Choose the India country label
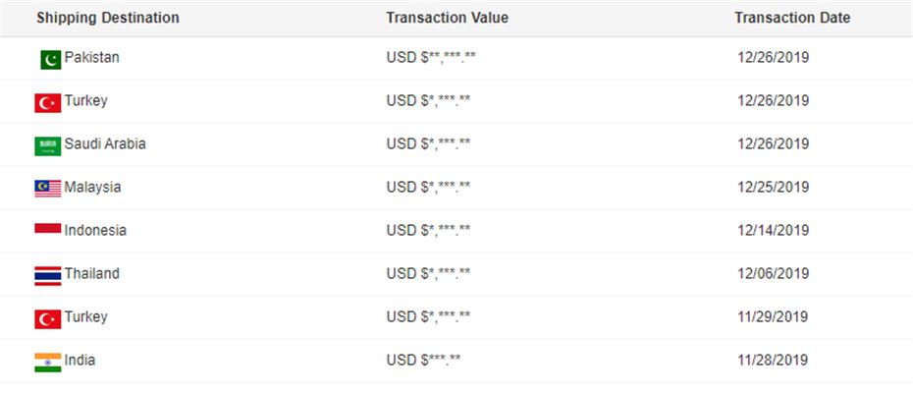Screen dimensions: 913x394 pyautogui.click(x=80, y=361)
